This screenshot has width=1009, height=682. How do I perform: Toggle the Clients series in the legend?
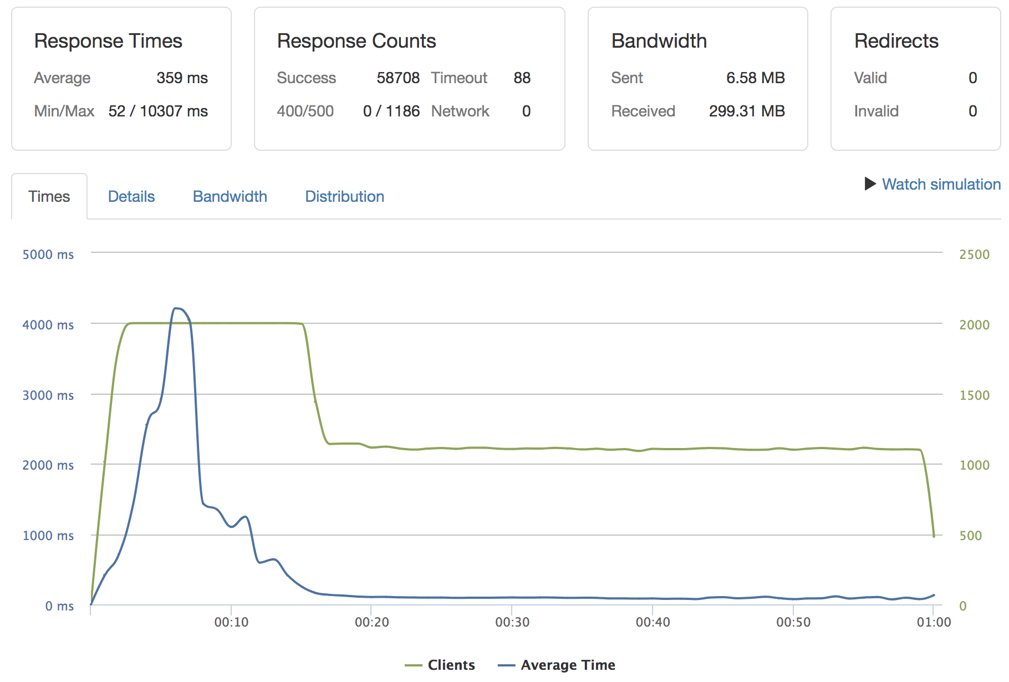point(451,665)
